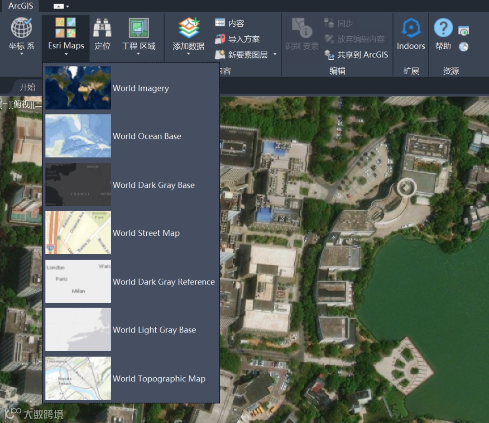Click the World Topographic Map thumbnail
Screen dimensions: 489x423
pos(78,378)
